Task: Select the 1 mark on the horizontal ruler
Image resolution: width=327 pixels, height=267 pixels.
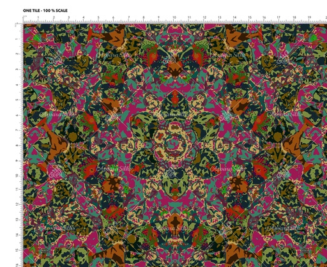Action: pyautogui.click(x=38, y=17)
